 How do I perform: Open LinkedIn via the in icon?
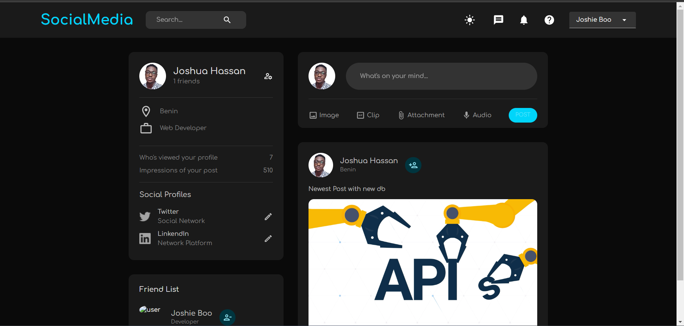(145, 238)
